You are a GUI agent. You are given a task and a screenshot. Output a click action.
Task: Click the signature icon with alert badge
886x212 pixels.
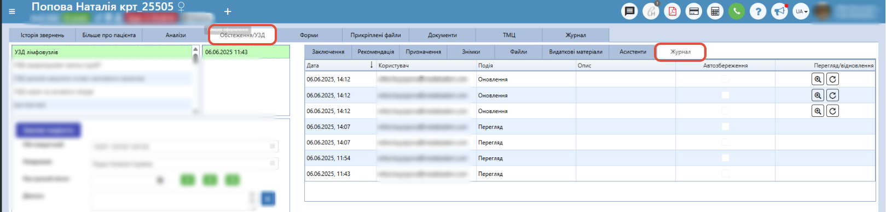pos(651,11)
